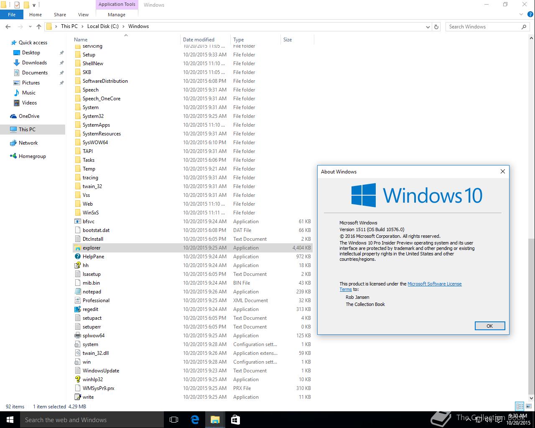The width and height of the screenshot is (535, 428).
Task: Click the system configuration file icon
Action: [77, 344]
